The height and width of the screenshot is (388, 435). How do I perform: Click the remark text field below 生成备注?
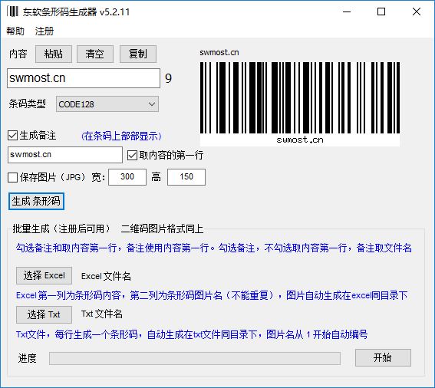(x=65, y=155)
